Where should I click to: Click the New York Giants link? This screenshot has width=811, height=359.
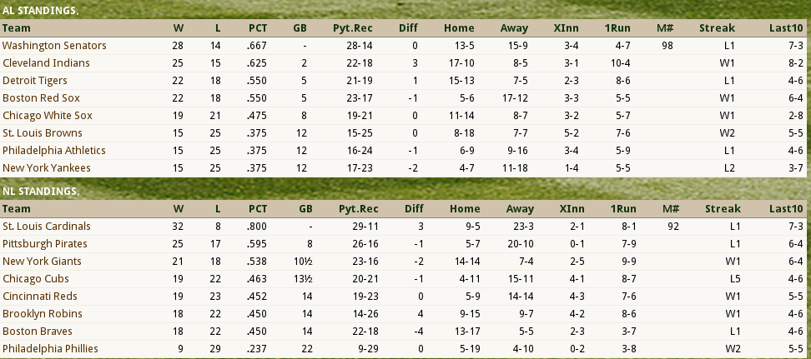point(43,261)
